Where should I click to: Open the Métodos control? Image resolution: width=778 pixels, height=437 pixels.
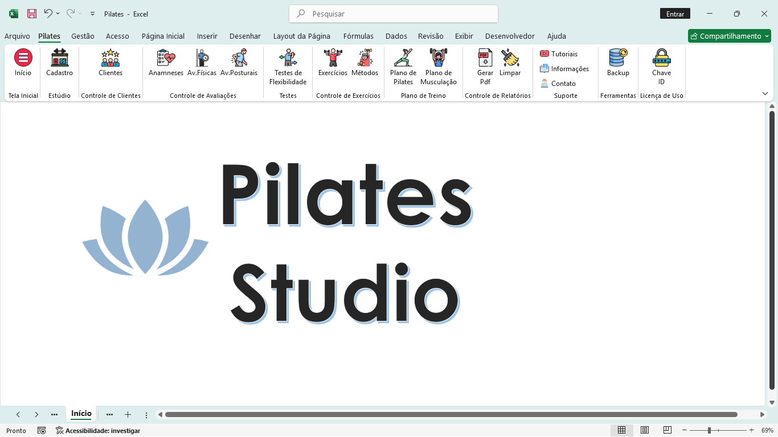tap(365, 63)
